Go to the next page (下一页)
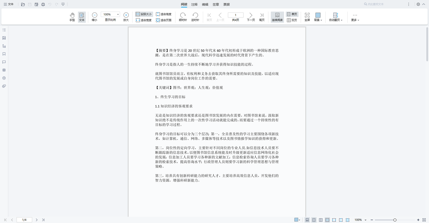429x223 pixels. (251, 17)
